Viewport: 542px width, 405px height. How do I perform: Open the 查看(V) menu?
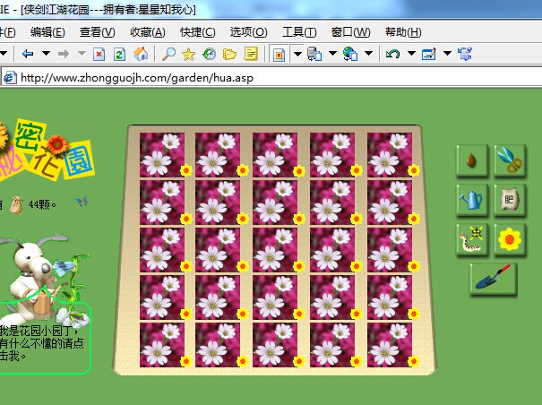click(x=97, y=32)
